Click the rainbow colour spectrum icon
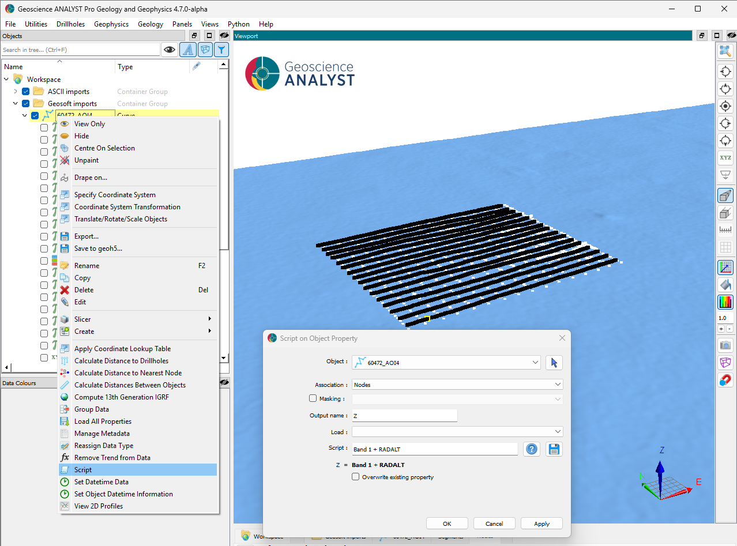Image resolution: width=737 pixels, height=546 pixels. coord(725,302)
